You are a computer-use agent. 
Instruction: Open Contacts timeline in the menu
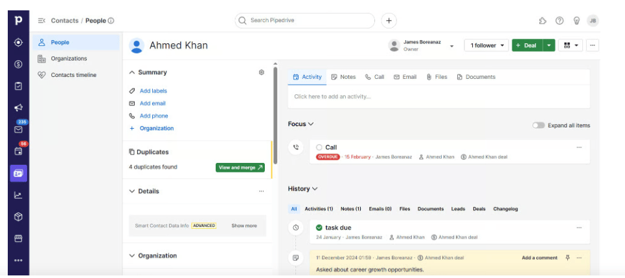coord(73,75)
